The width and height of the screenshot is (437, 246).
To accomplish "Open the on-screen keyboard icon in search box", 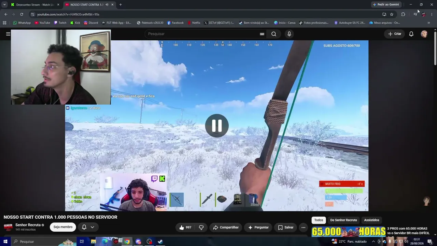I will [262, 34].
